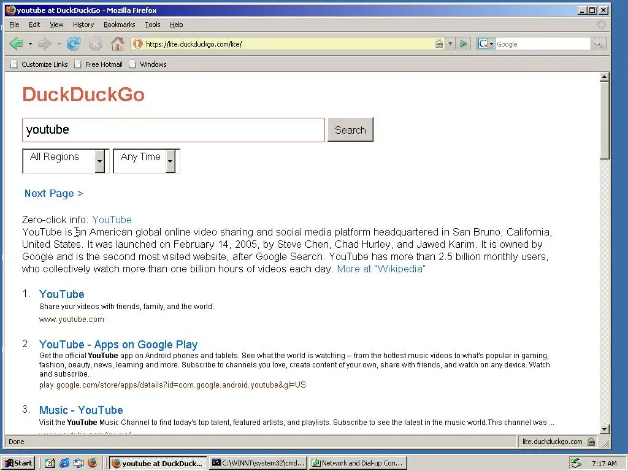Click the youtube at DuckDuckGo taskbar button
The image size is (628, 471).
click(158, 464)
